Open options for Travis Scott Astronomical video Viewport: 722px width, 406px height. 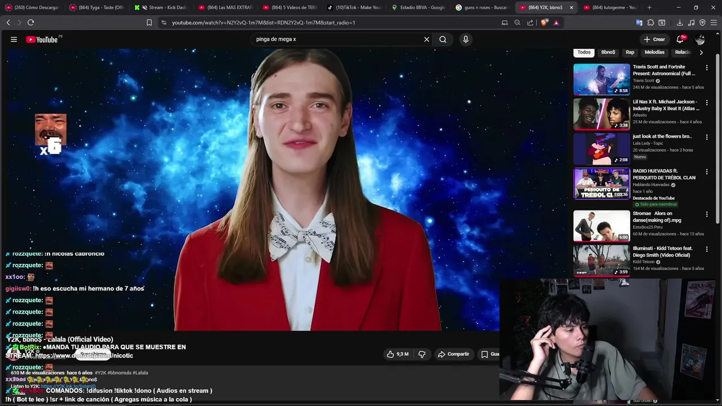pyautogui.click(x=707, y=68)
